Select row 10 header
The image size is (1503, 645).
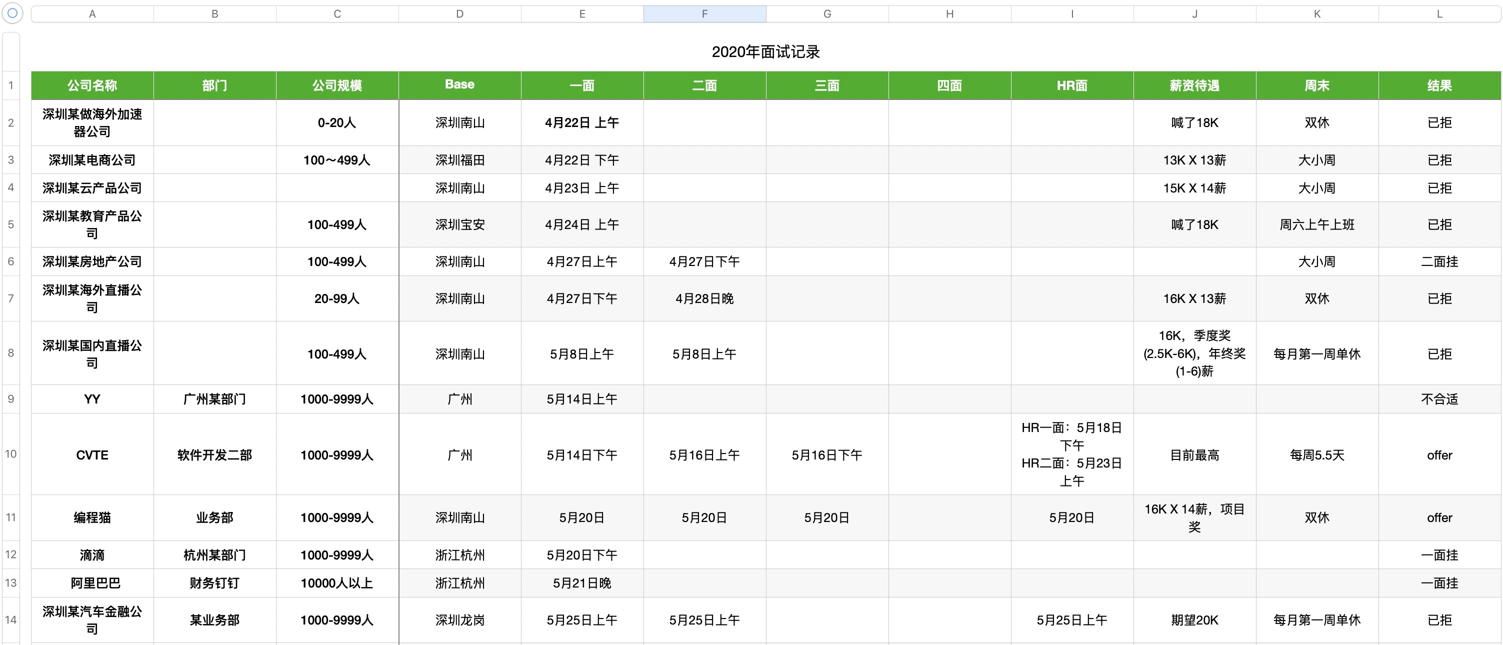[10, 453]
